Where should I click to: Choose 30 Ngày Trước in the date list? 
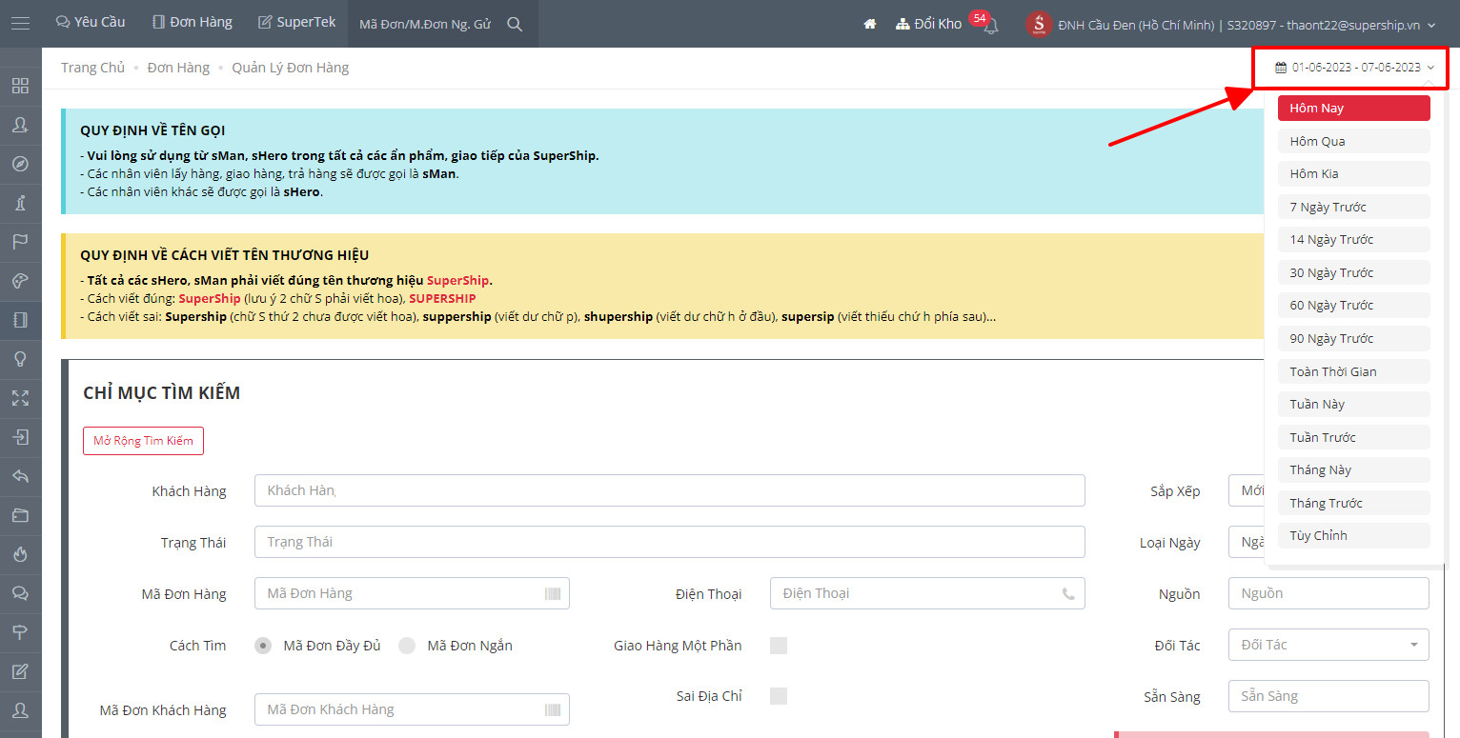[1353, 272]
